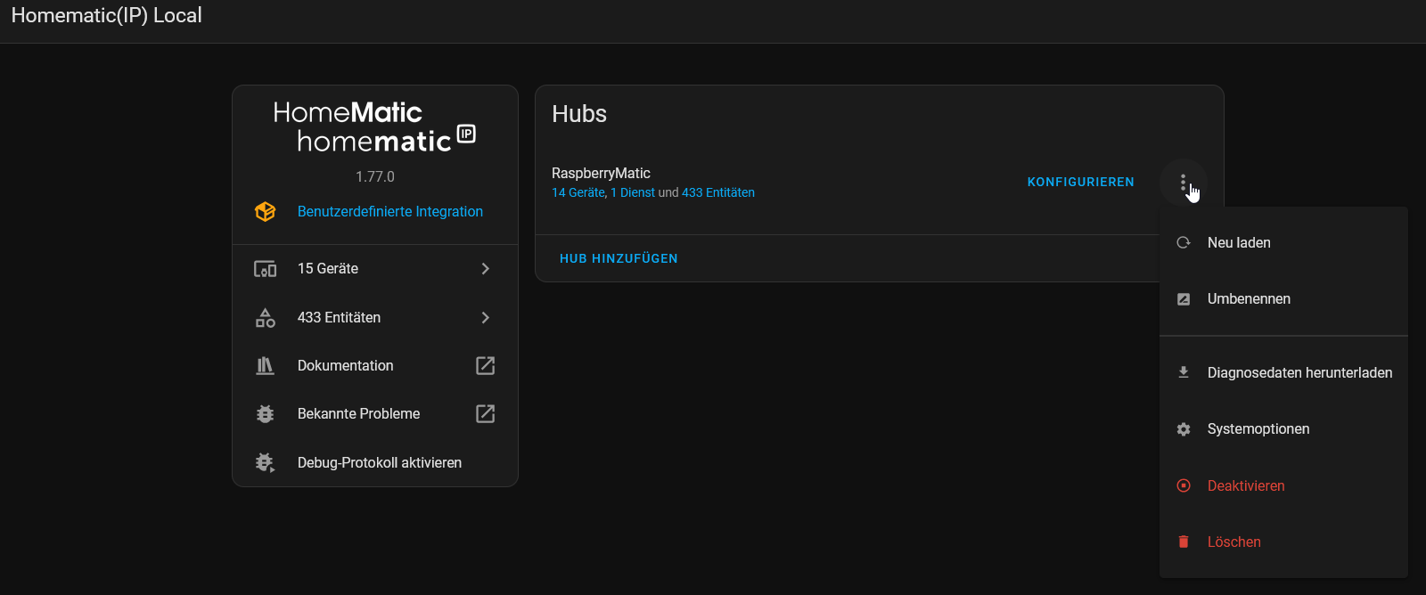
Task: Open the three-dot menu for RaspberryMatic
Action: [1183, 182]
